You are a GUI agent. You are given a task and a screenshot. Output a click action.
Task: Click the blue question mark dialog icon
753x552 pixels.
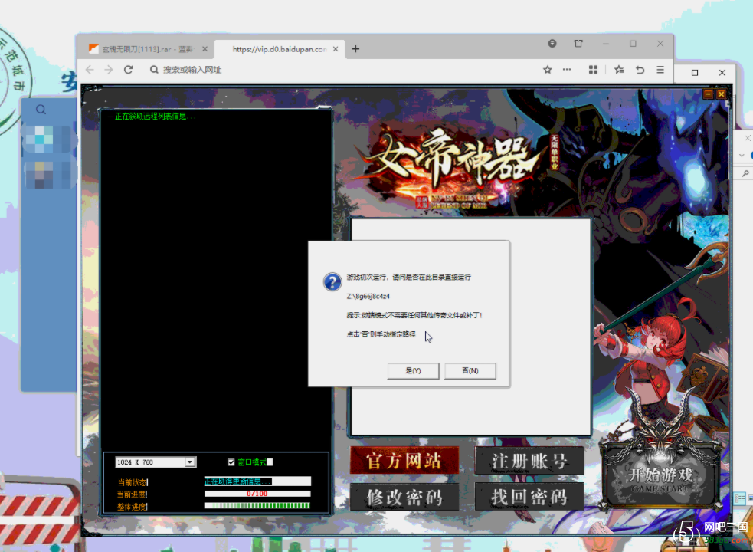(332, 282)
